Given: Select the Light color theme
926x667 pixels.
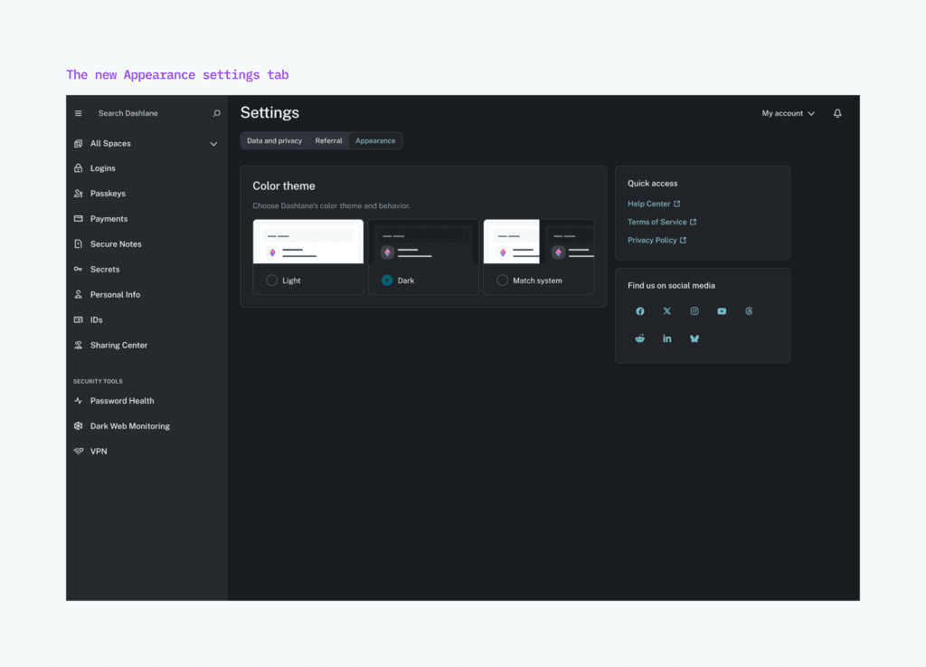Looking at the screenshot, I should [270, 281].
